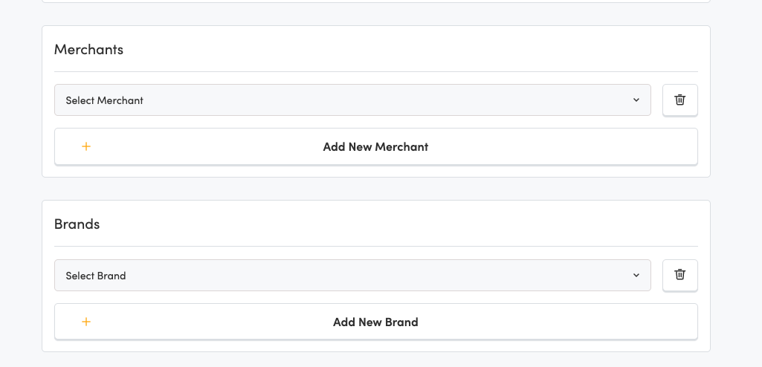Click the plus icon beside Add New Merchant
Viewport: 762px width, 367px height.
click(x=86, y=146)
